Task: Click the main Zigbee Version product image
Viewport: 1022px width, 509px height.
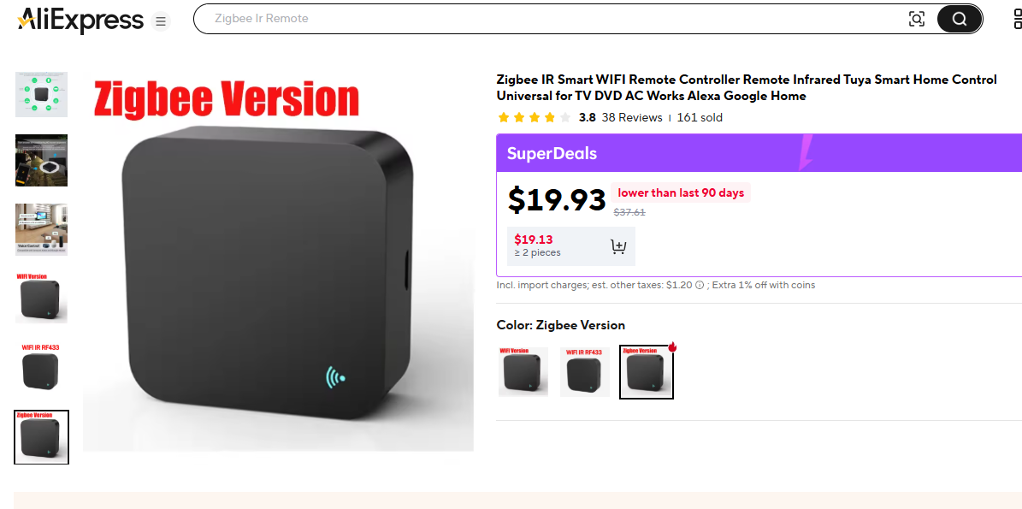Action: 278,261
